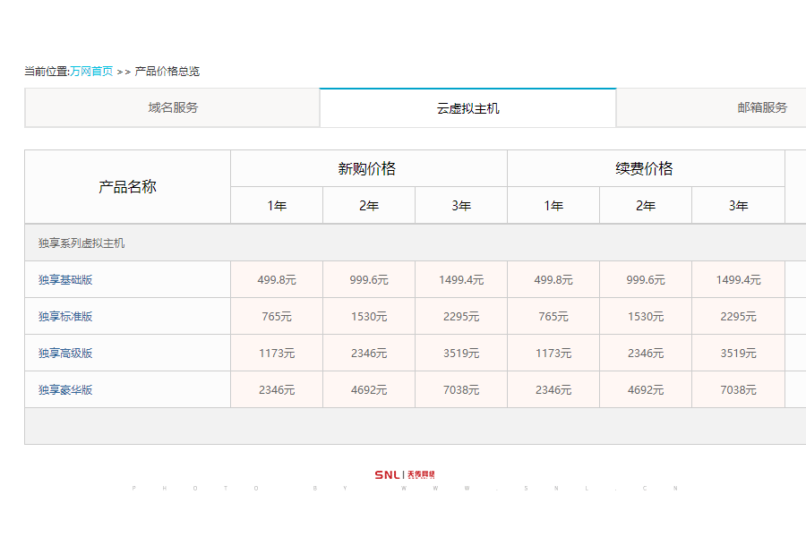Click the 产品价格总览 breadcrumb text
This screenshot has height=537, width=806.
tap(167, 72)
